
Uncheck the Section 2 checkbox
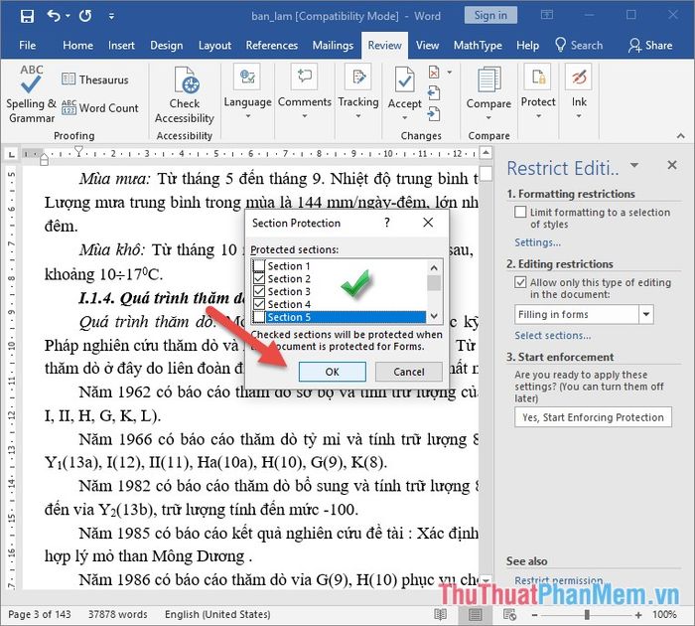259,278
